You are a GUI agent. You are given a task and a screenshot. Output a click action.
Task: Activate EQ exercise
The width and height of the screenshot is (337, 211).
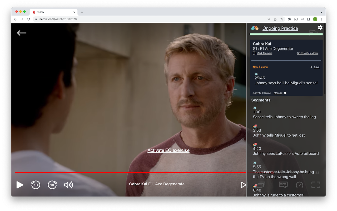168,150
